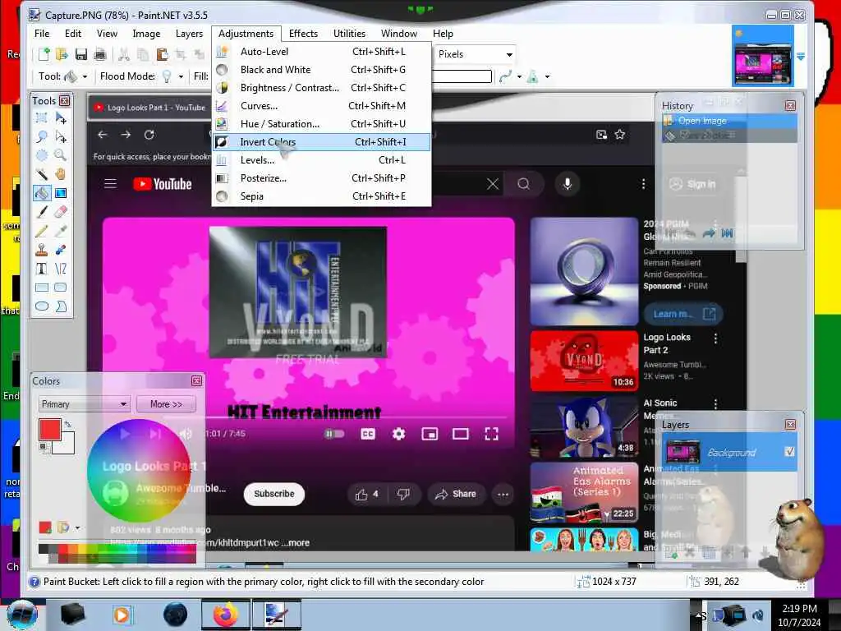This screenshot has height=631, width=841.
Task: Select the Rounded Rectangle tool
Action: click(61, 287)
